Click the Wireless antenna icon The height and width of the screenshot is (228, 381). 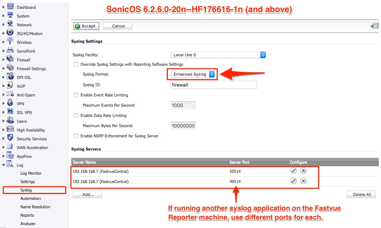[10, 41]
